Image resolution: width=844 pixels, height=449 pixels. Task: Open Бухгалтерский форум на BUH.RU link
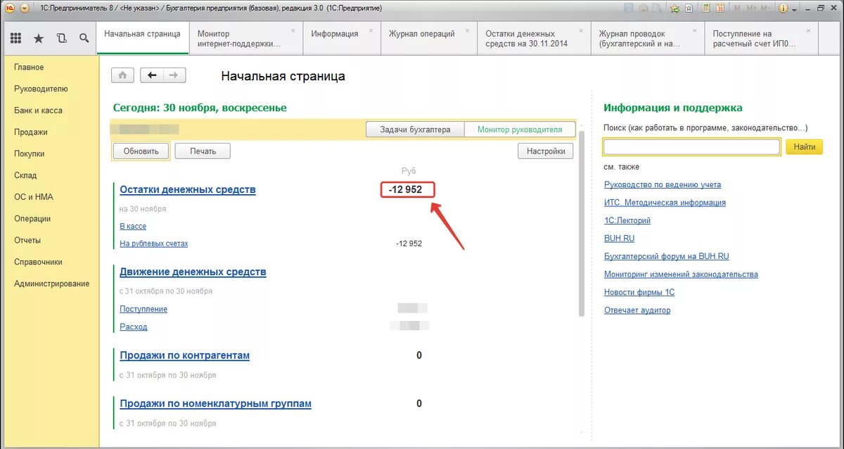[667, 256]
